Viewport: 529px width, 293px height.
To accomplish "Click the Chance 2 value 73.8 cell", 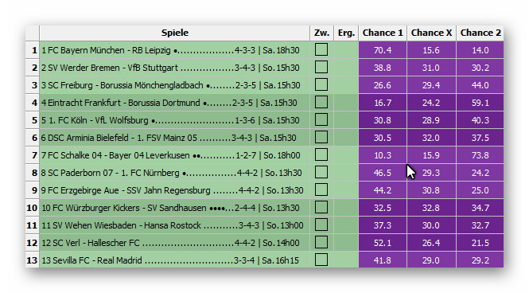I will (x=480, y=155).
